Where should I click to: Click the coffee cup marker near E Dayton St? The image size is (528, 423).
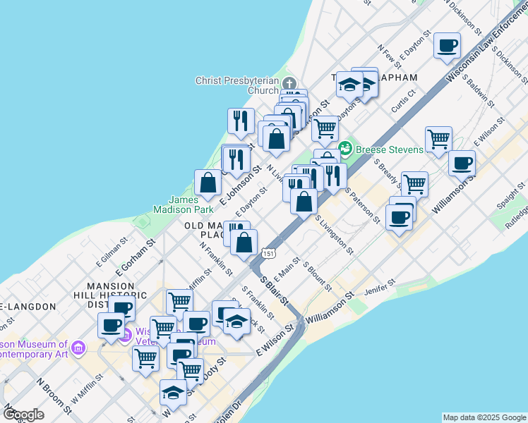click(447, 47)
